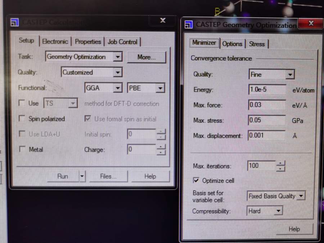Close the CASTEP Geometry Optimization dialog
Viewport: 324px width, 243px height.
(310, 23)
